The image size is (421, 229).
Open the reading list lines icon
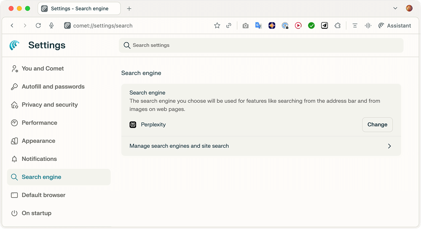click(355, 26)
